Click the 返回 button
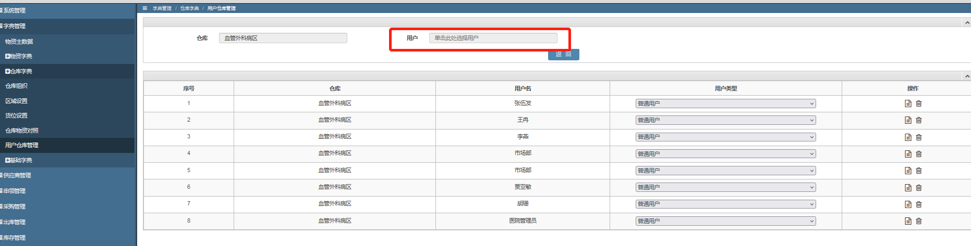The image size is (971, 246). (564, 55)
